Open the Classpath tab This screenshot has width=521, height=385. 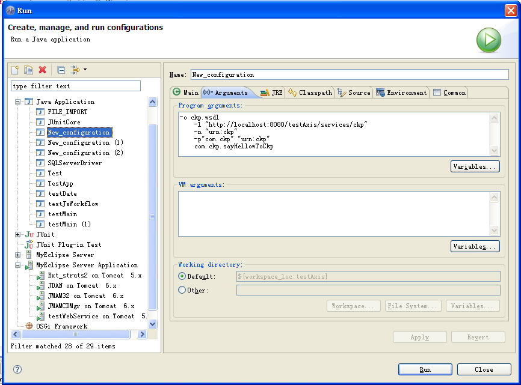[310, 92]
